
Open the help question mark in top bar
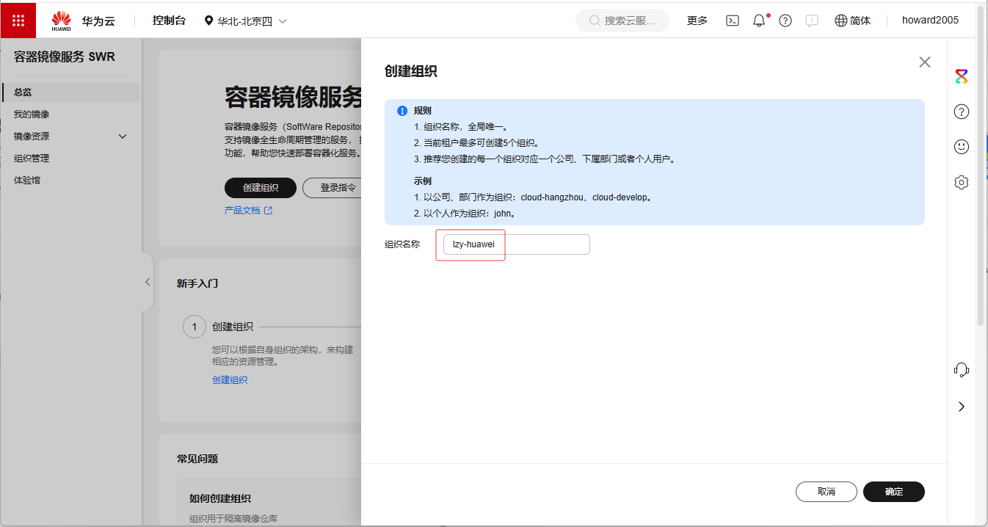coord(785,21)
